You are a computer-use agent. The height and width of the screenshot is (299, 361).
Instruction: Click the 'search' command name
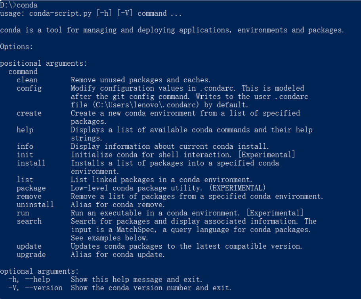click(29, 221)
